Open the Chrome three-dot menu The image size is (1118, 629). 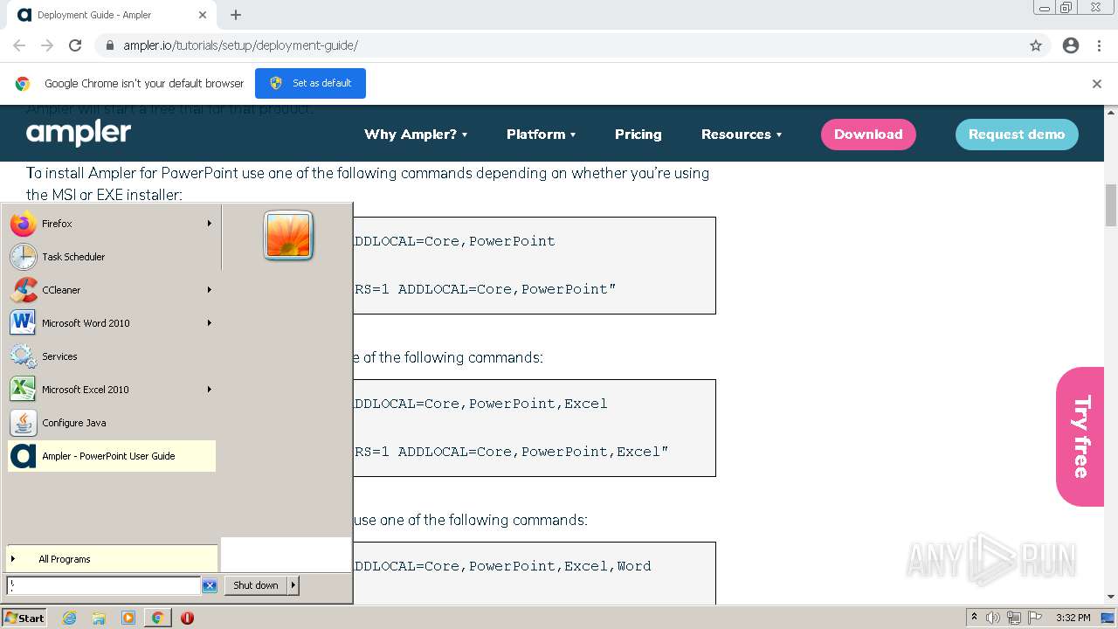click(1099, 45)
